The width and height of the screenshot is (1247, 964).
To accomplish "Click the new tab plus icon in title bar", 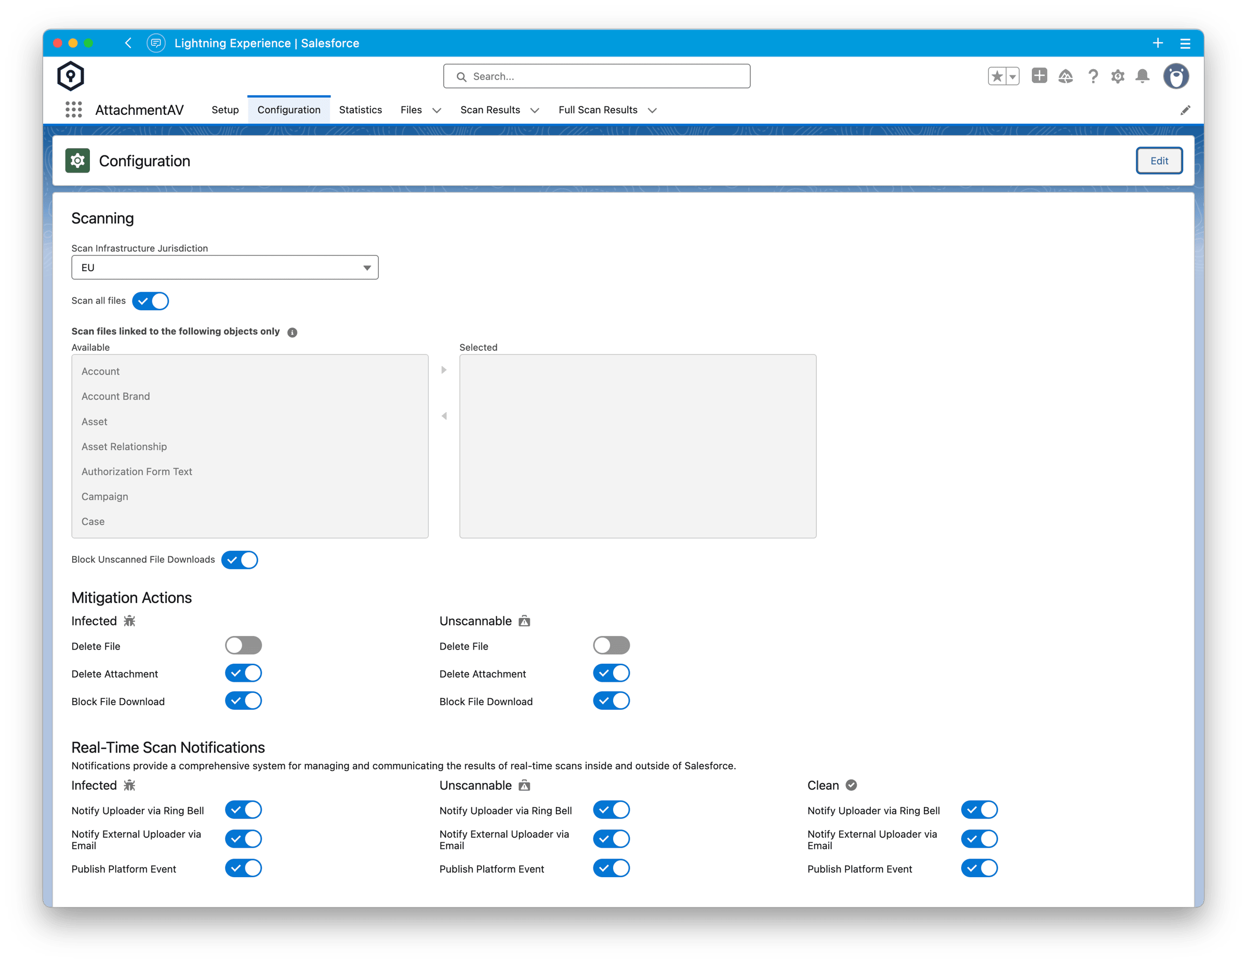I will 1158,43.
